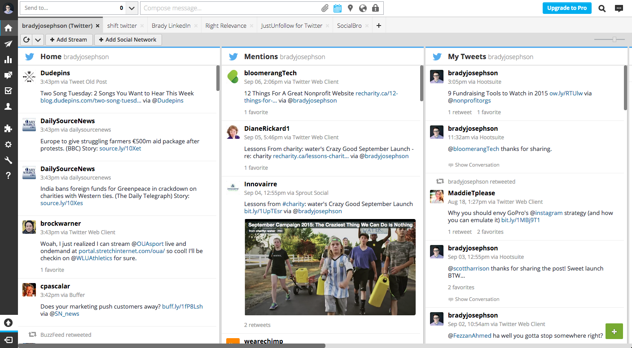Screen dimensions: 632x348
Task: Click the retweet icon beside MaddieTplease retweet
Action: tap(440, 181)
